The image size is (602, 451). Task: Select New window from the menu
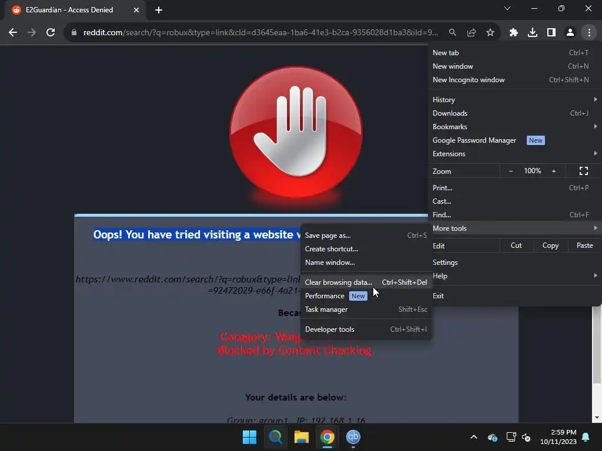[514, 66]
